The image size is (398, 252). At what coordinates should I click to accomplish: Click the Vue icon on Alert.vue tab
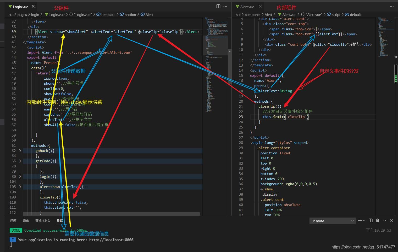237,7
